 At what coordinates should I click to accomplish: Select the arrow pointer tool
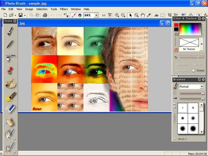click(131, 15)
